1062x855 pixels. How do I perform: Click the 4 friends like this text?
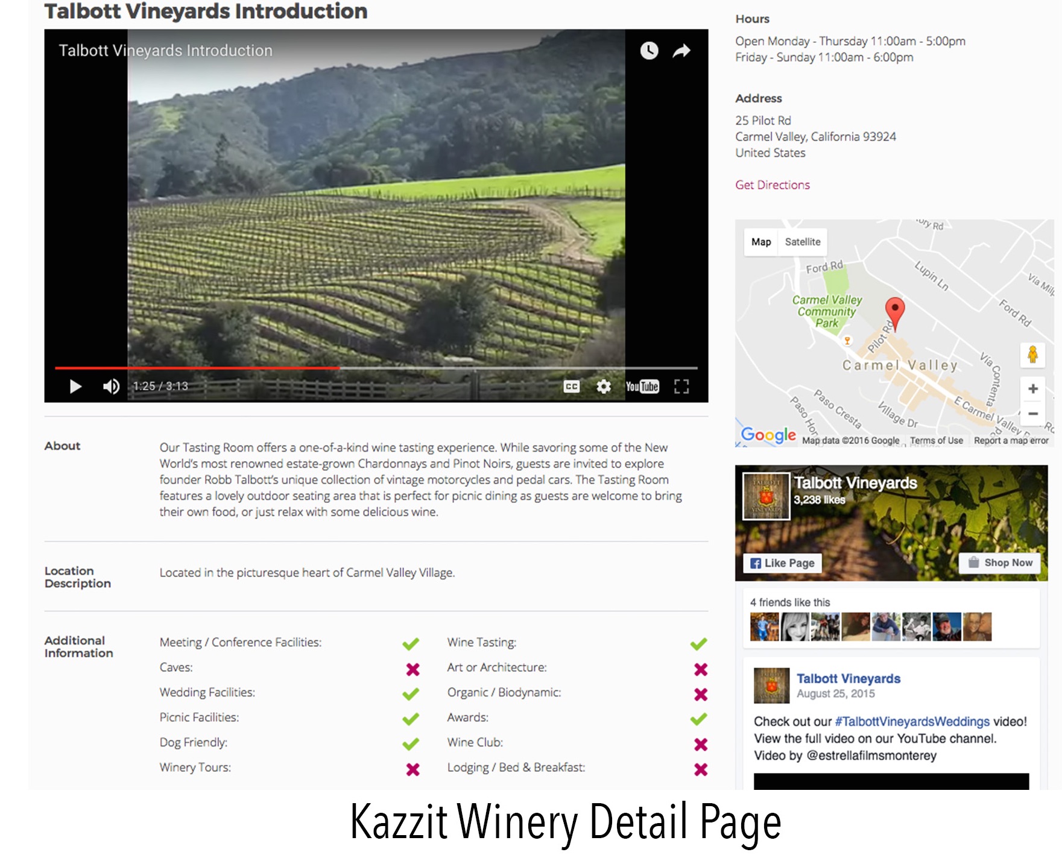pyautogui.click(x=790, y=602)
